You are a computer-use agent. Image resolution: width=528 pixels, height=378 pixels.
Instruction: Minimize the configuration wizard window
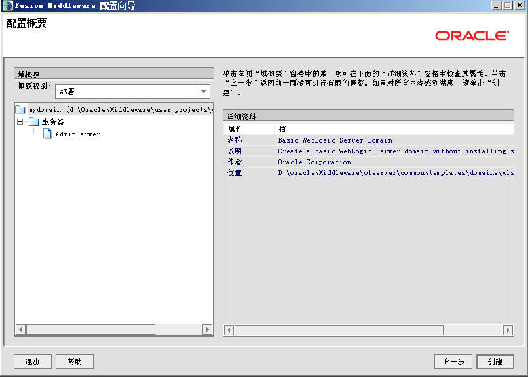coord(496,5)
